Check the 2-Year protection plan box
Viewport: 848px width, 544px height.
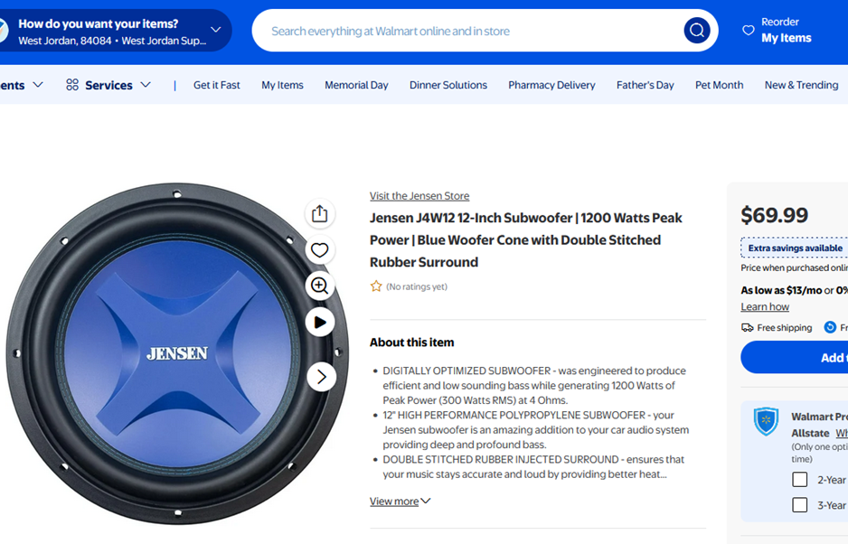pos(799,480)
